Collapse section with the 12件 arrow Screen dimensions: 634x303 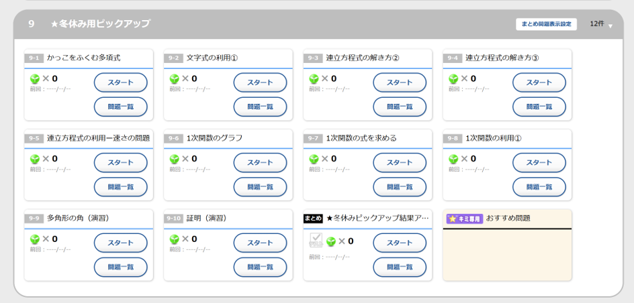point(610,26)
